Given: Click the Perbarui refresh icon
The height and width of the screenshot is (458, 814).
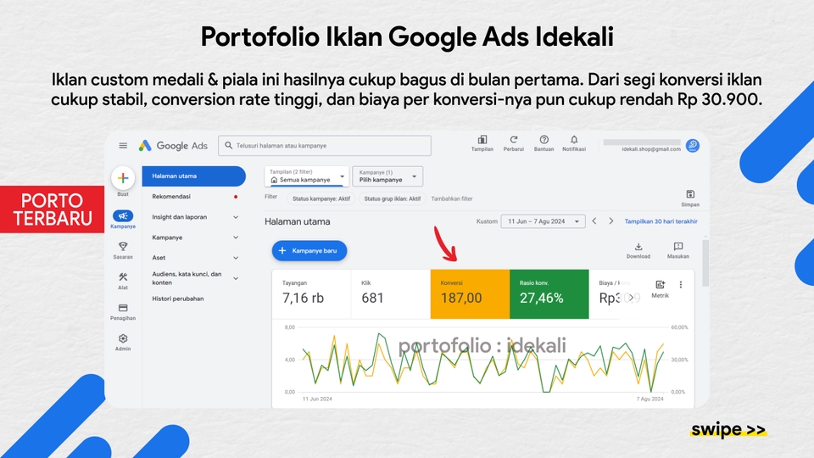Looking at the screenshot, I should [x=514, y=140].
